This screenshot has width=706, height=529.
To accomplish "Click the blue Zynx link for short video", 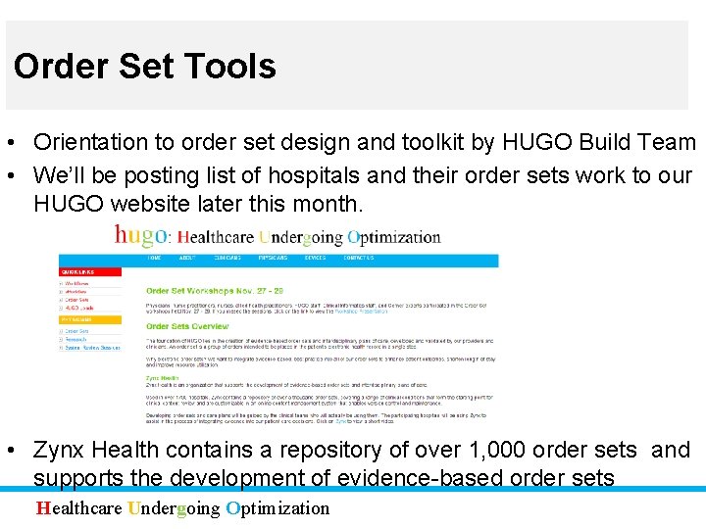I will point(341,421).
